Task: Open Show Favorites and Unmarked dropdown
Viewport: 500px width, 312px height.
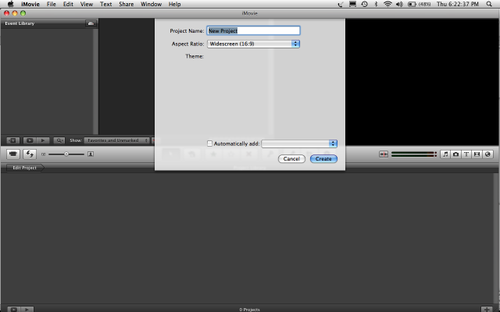Action: click(x=117, y=140)
